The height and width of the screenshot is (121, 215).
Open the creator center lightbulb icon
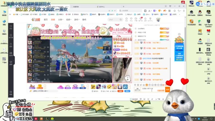pyautogui.click(x=150, y=19)
